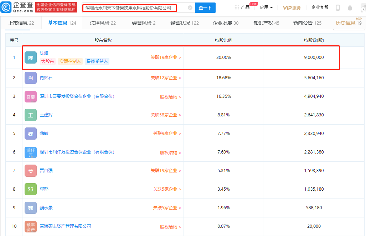The width and height of the screenshot is (366, 236).
Task: Expand 关联58家企业 for 王建辉
Action: coord(166,115)
